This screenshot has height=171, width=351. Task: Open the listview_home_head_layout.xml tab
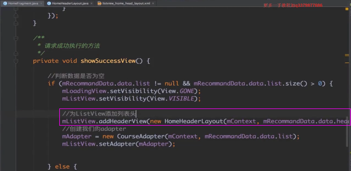pyautogui.click(x=126, y=3)
